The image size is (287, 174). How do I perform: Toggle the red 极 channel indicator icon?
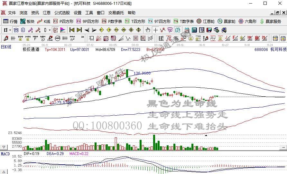click(55, 30)
